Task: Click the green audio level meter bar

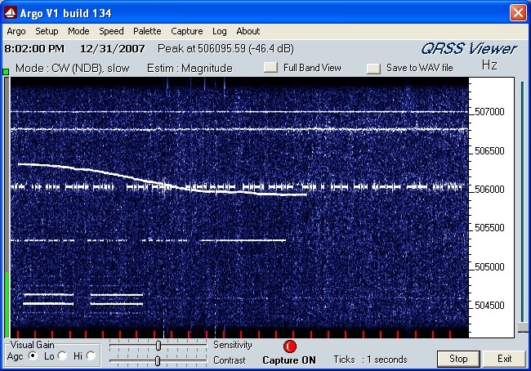Action: (7, 303)
